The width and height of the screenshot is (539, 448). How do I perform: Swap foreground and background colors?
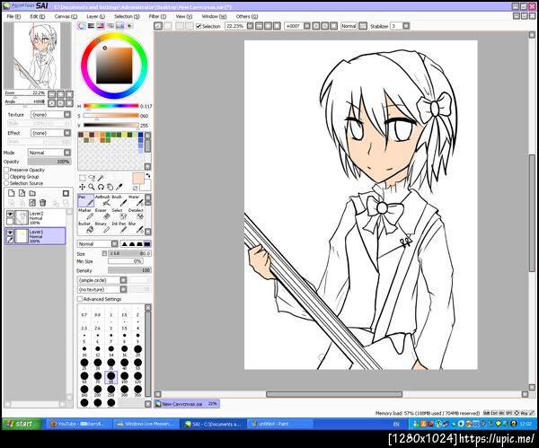coord(148,176)
